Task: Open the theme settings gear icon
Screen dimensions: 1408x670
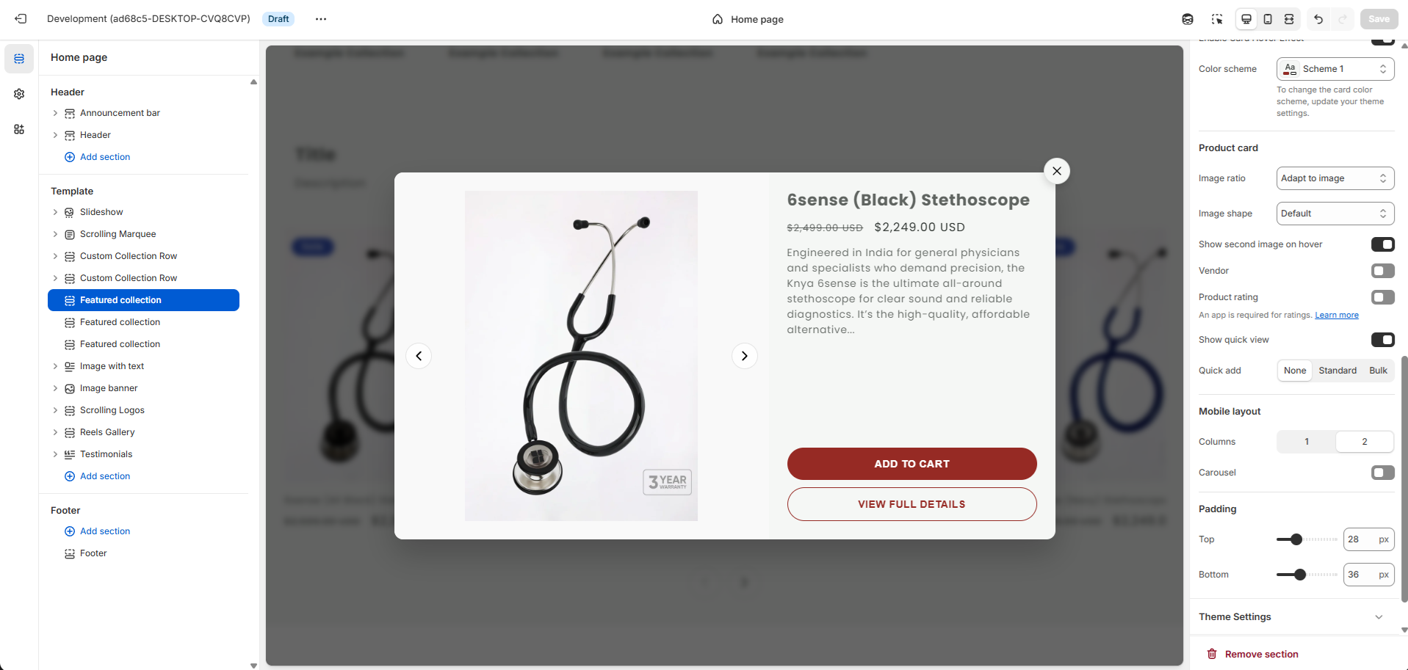Action: [19, 94]
